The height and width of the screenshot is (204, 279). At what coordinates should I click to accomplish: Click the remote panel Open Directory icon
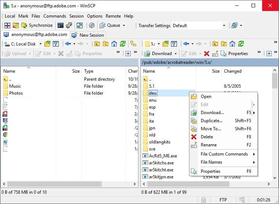166,44
